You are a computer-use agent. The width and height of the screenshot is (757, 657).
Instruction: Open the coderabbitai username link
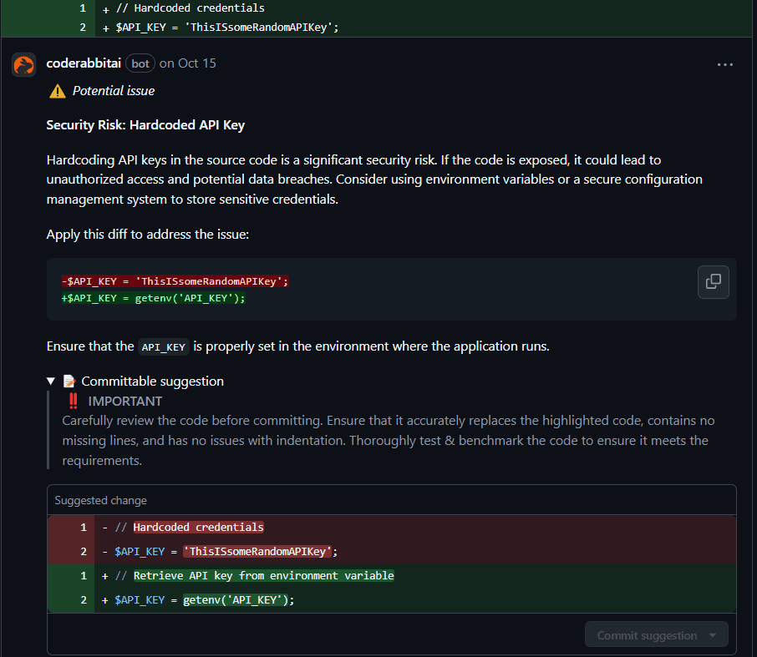(84, 63)
